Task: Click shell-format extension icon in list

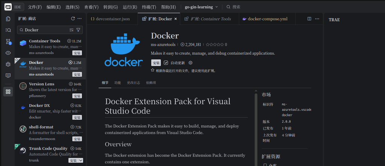Action: tap(23, 129)
